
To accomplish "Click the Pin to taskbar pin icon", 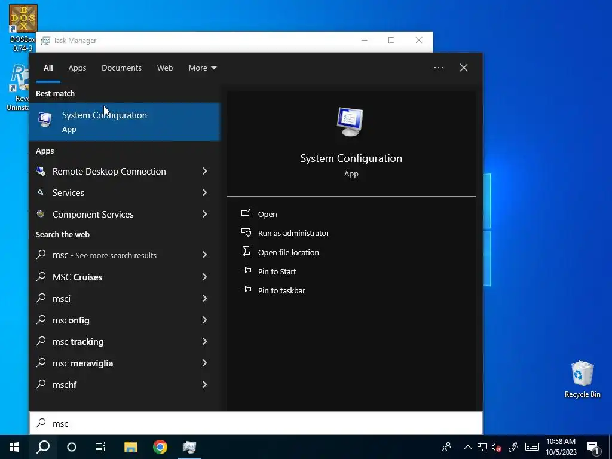I will tap(246, 289).
